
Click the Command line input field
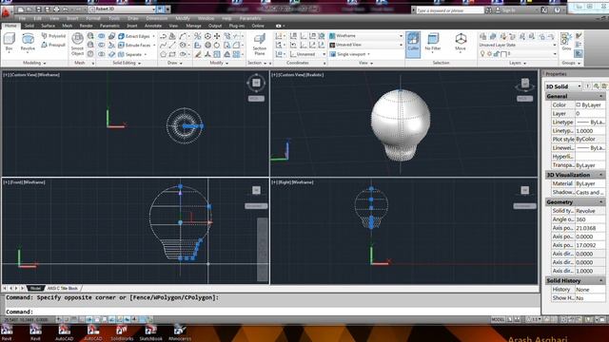[272, 312]
